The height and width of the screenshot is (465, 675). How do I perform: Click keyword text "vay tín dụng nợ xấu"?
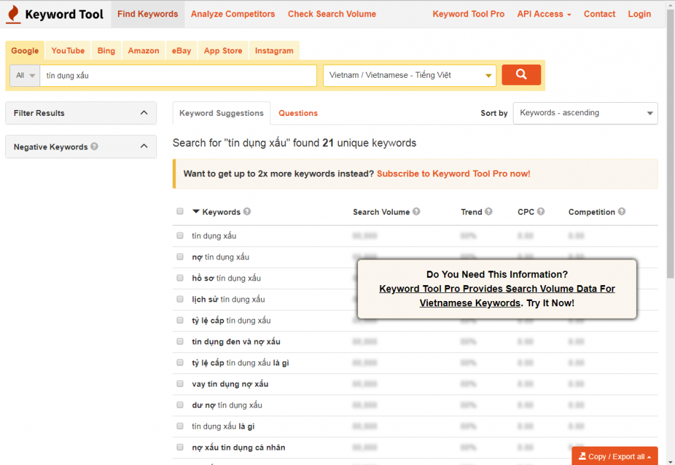230,384
